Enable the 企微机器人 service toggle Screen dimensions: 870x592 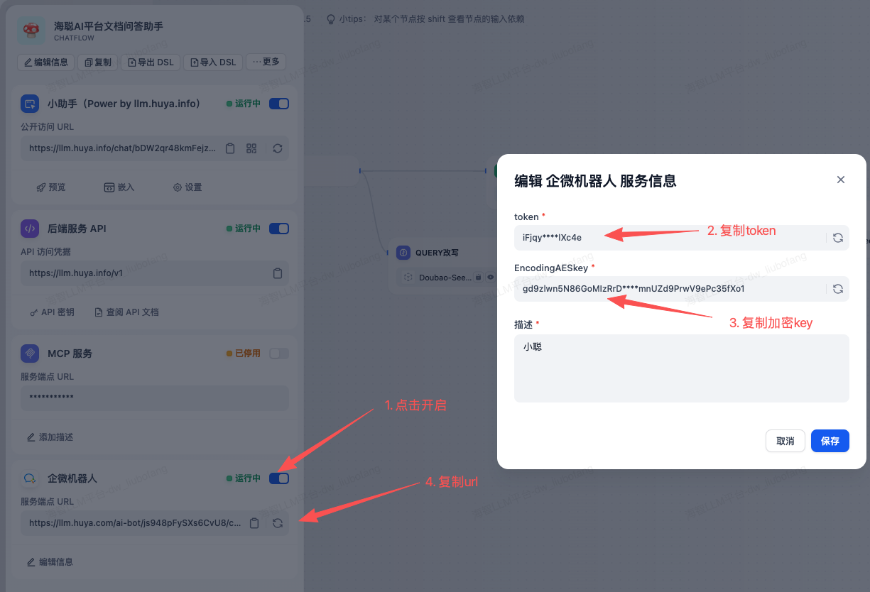[x=278, y=478]
